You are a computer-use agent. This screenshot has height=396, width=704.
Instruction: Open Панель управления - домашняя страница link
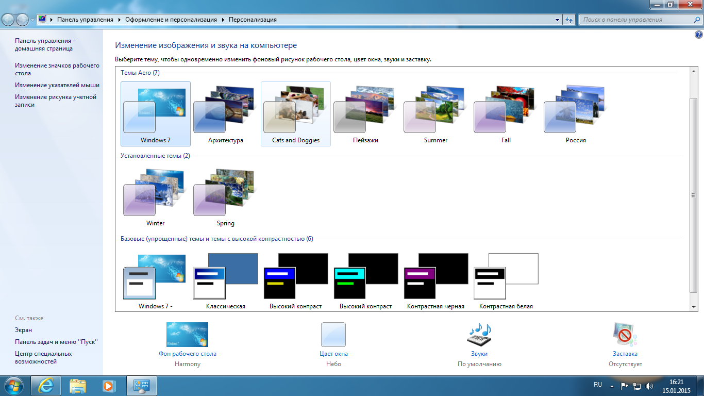(x=45, y=44)
